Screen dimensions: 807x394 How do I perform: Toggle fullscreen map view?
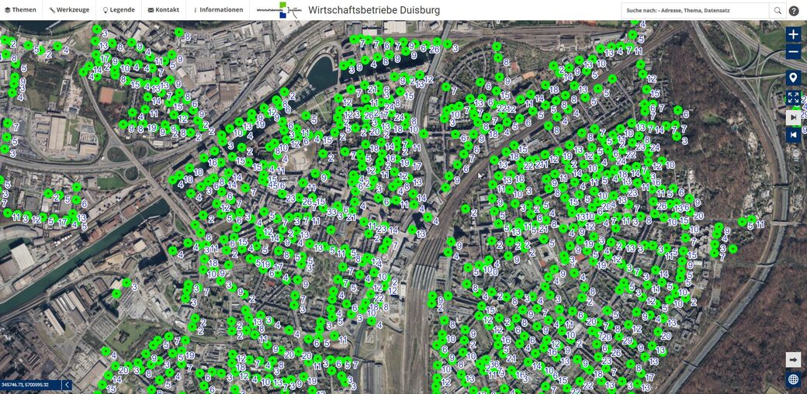[x=793, y=98]
